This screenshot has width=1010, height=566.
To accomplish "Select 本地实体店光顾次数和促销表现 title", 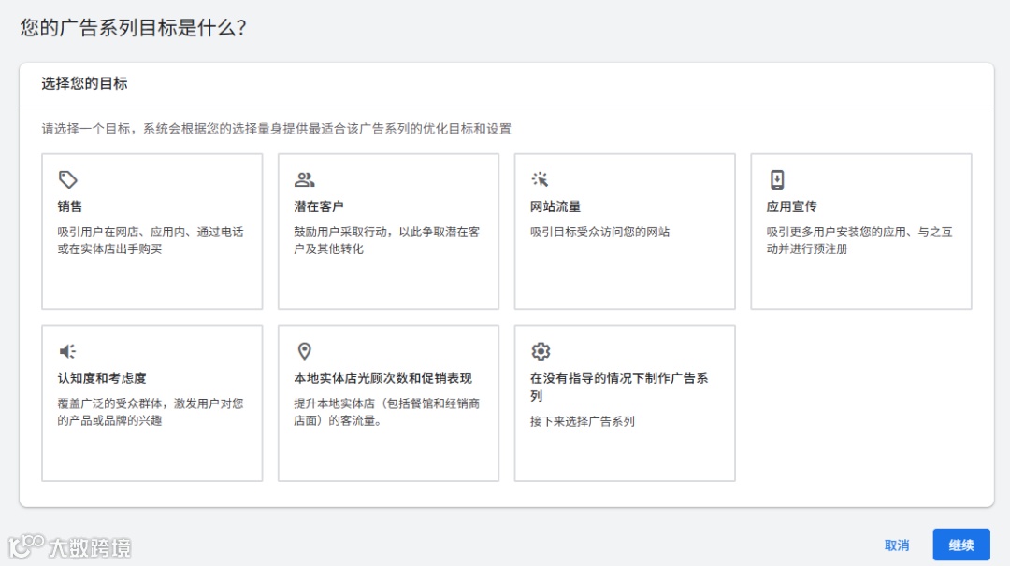I will (382, 378).
